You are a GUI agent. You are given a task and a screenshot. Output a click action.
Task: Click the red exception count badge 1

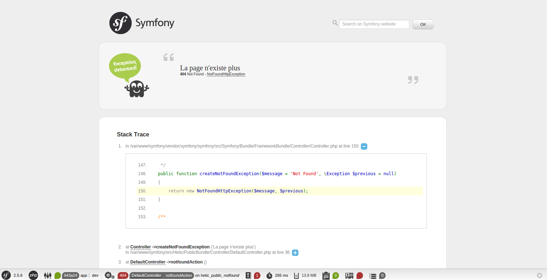tap(257, 276)
